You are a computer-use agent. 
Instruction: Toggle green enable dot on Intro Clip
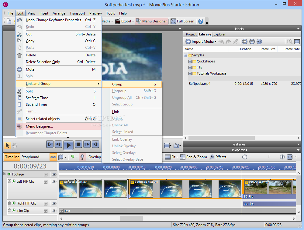click(x=14, y=210)
